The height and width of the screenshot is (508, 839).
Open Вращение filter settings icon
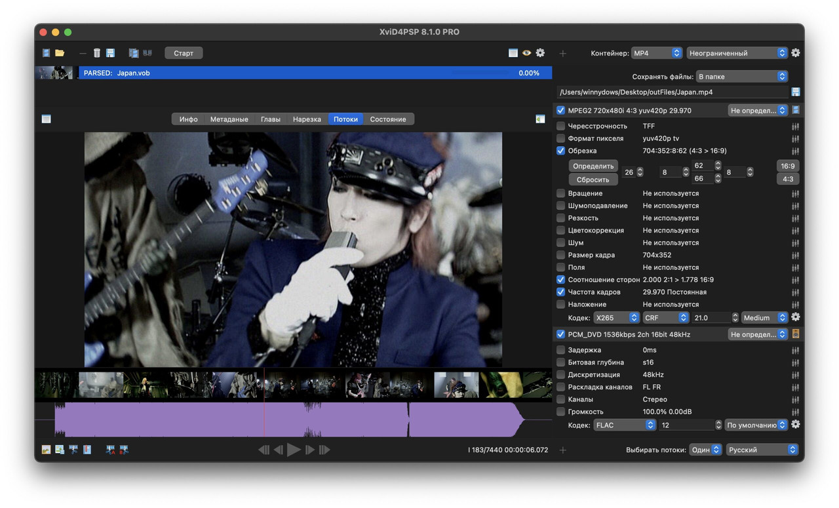pos(796,193)
